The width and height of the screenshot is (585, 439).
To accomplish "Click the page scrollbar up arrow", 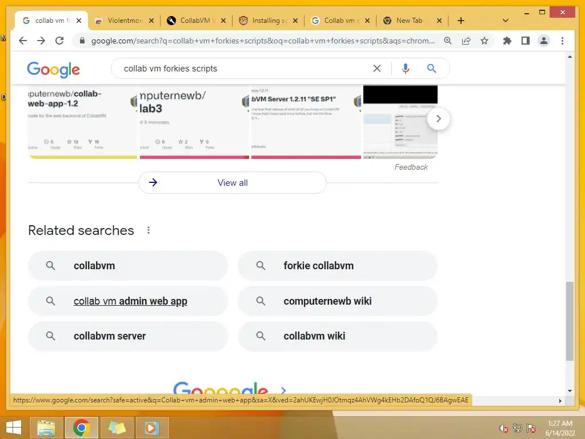I will 570,57.
